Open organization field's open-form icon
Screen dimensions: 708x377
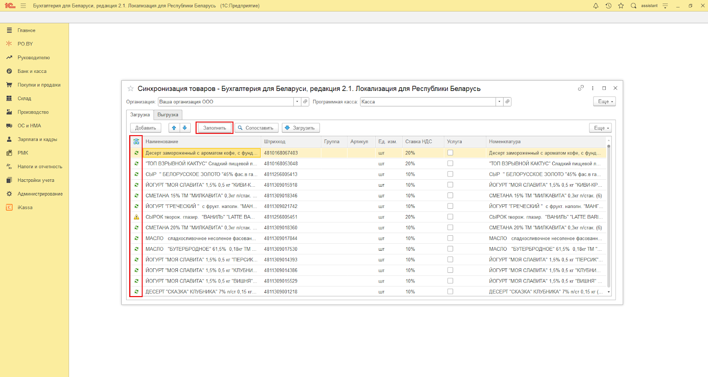click(305, 102)
